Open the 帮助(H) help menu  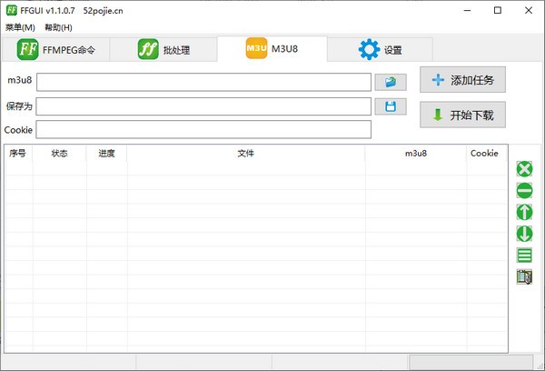tap(58, 27)
